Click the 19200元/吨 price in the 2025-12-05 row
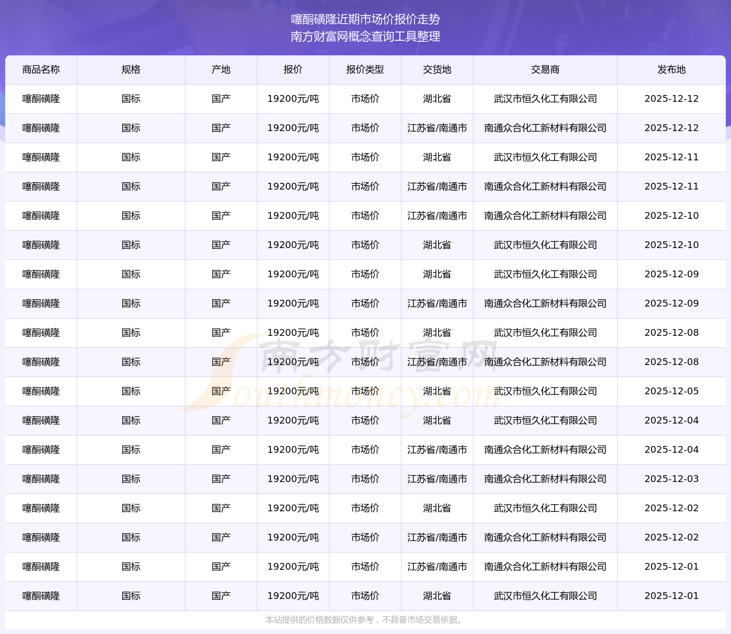The width and height of the screenshot is (731, 634). [293, 391]
